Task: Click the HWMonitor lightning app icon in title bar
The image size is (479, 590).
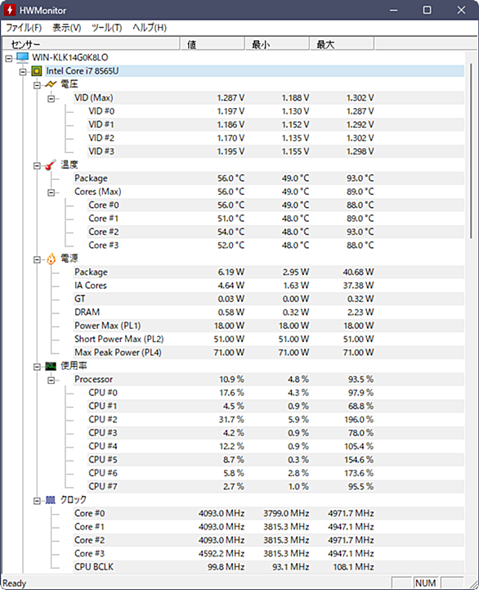Action: pyautogui.click(x=10, y=10)
